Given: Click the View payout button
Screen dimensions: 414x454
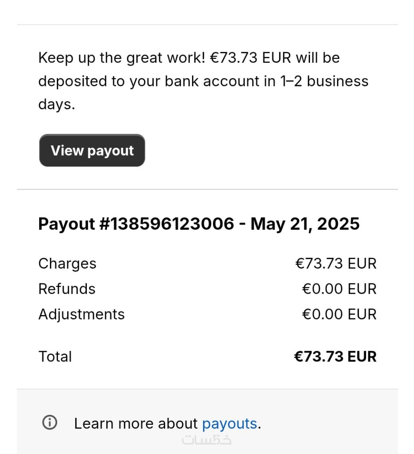Looking at the screenshot, I should pyautogui.click(x=92, y=151).
